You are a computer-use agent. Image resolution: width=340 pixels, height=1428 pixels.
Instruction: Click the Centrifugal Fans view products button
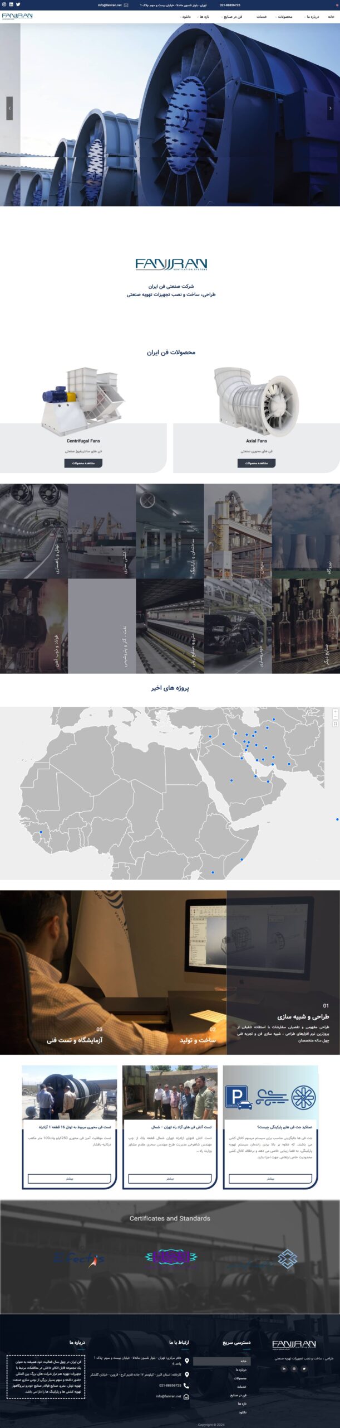83,463
